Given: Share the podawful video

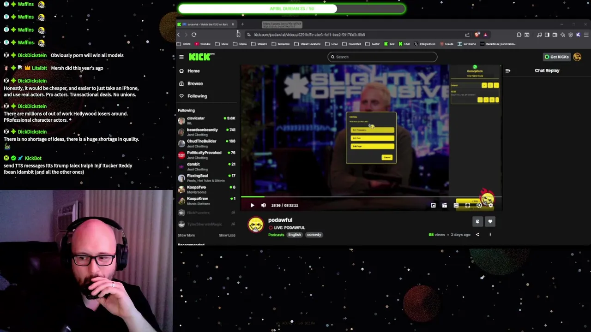Looking at the screenshot, I should [477, 235].
